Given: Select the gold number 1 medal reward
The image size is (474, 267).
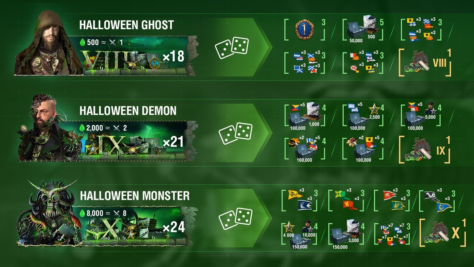Looking at the screenshot, I should click(x=304, y=30).
